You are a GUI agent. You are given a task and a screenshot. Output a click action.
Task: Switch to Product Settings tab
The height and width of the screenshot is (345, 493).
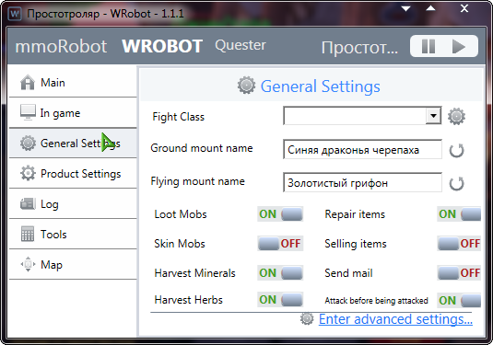point(73,174)
